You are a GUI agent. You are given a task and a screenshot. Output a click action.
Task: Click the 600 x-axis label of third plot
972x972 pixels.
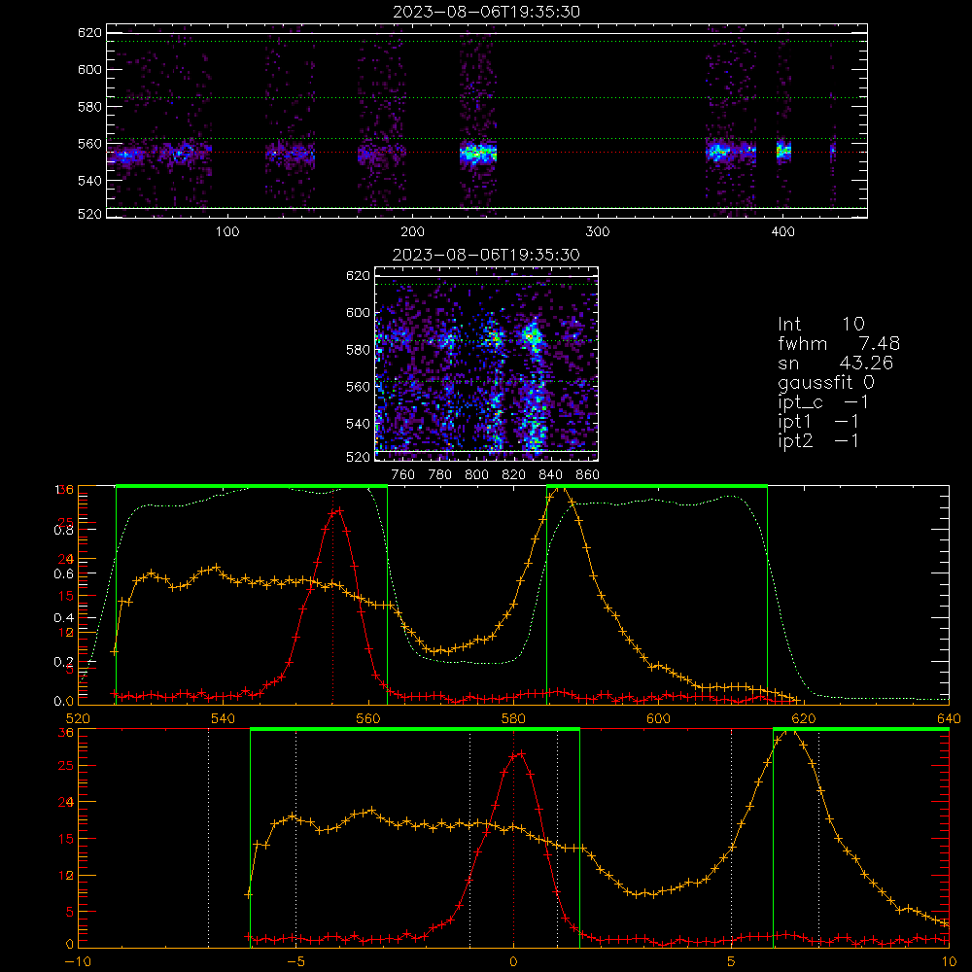pos(658,719)
